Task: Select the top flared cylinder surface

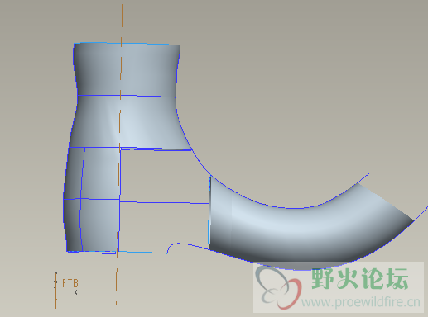Action: 127,69
